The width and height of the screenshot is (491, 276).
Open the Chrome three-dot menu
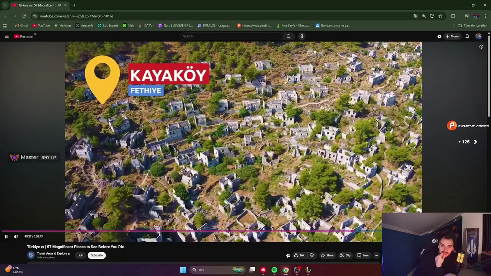[x=486, y=16]
